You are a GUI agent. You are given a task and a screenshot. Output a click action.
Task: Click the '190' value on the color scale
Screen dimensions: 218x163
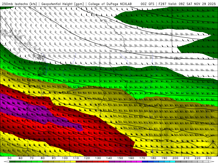pyautogui.click(x=164, y=158)
